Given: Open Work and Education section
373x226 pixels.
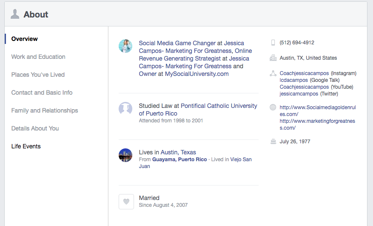Looking at the screenshot, I should click(38, 57).
